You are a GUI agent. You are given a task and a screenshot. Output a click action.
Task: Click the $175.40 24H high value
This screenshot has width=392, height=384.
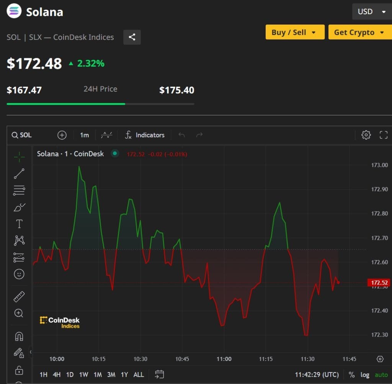point(176,90)
